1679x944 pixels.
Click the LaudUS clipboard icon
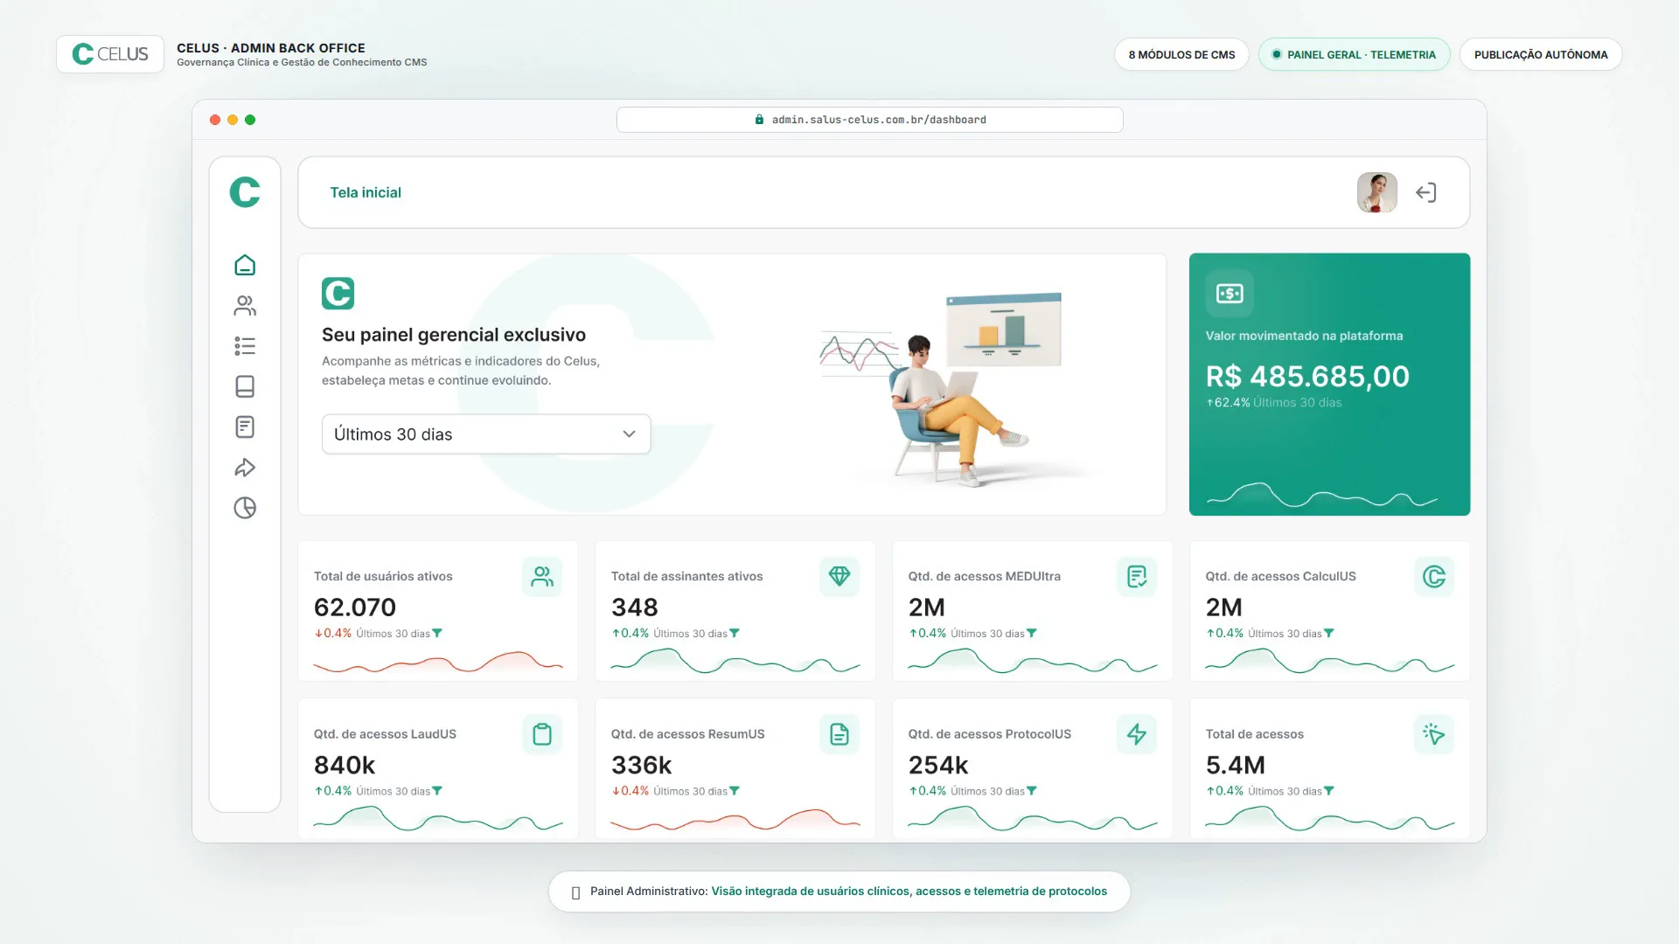[542, 734]
